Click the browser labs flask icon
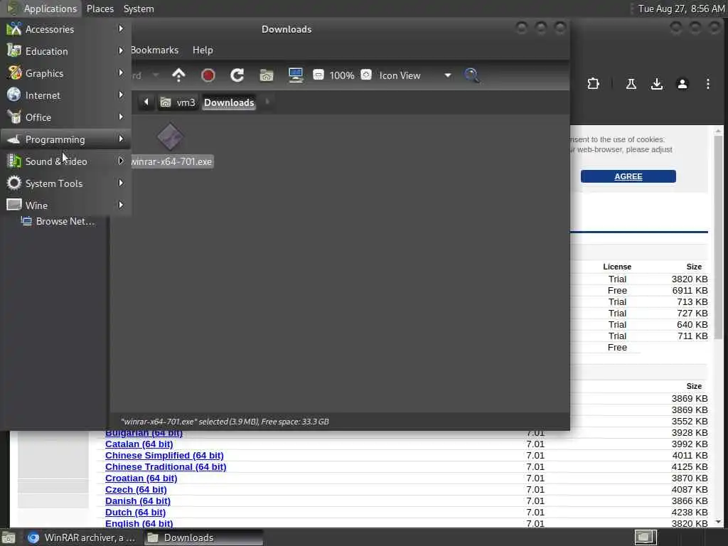The image size is (728, 546). point(631,84)
